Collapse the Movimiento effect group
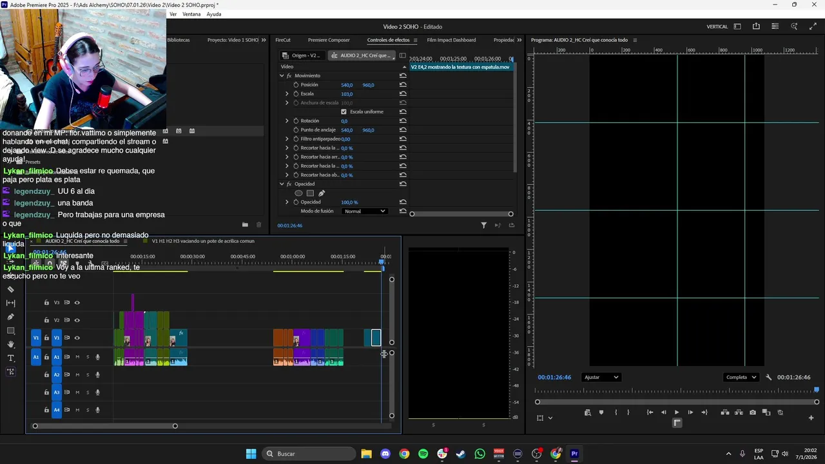The image size is (825, 464). point(282,75)
